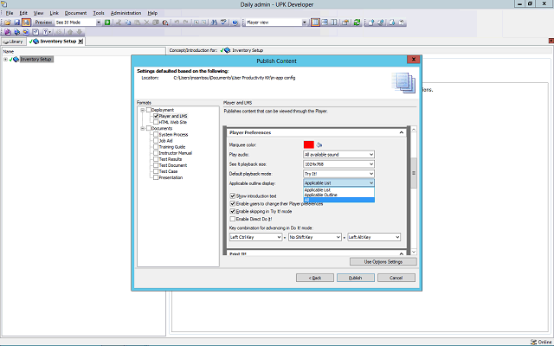Click the marquee color reset icon
The image size is (554, 346).
(x=319, y=144)
